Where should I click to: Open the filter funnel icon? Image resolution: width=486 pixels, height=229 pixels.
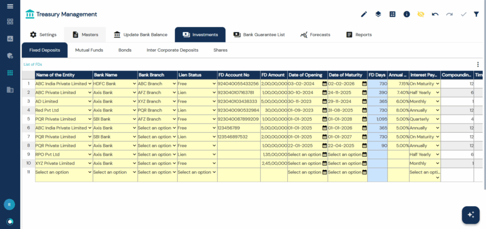pyautogui.click(x=476, y=14)
